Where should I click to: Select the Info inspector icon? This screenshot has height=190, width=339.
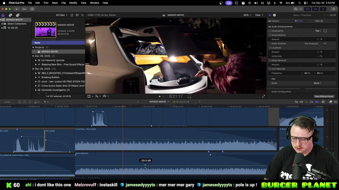click(x=274, y=15)
